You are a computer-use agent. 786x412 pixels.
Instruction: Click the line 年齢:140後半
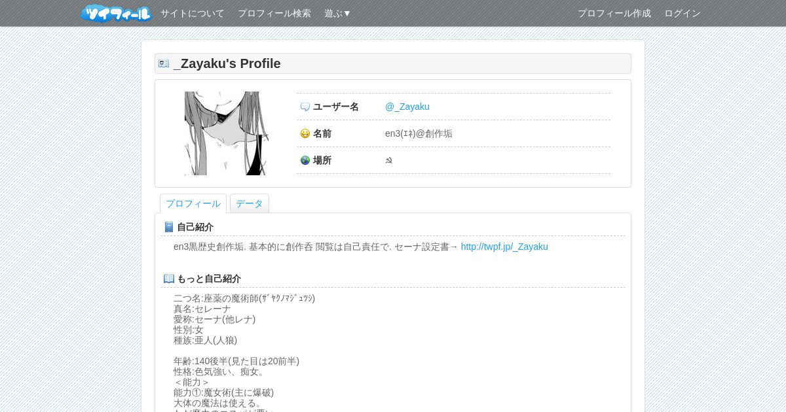tap(236, 361)
